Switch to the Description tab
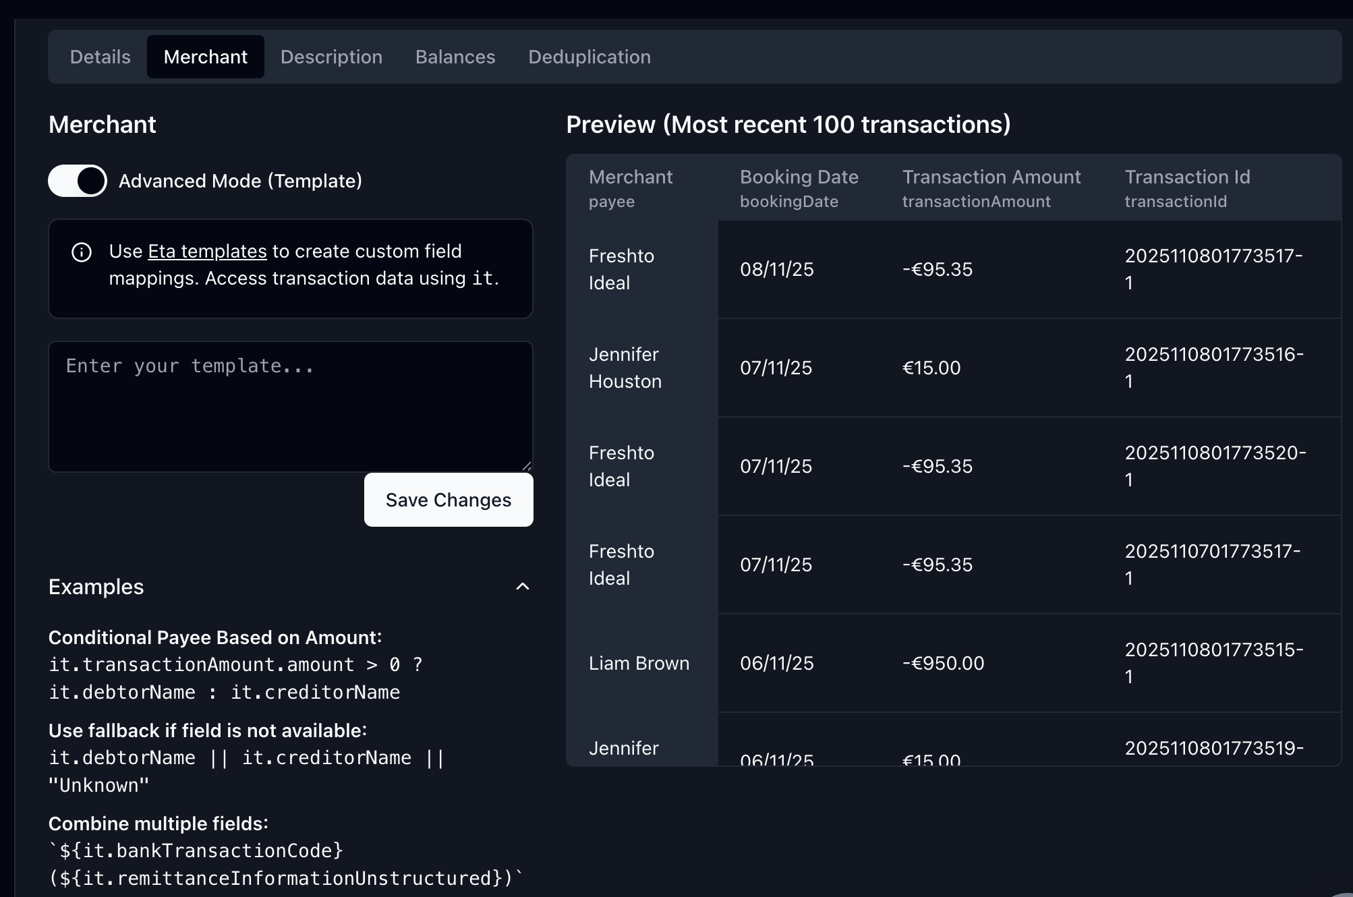 coord(331,57)
